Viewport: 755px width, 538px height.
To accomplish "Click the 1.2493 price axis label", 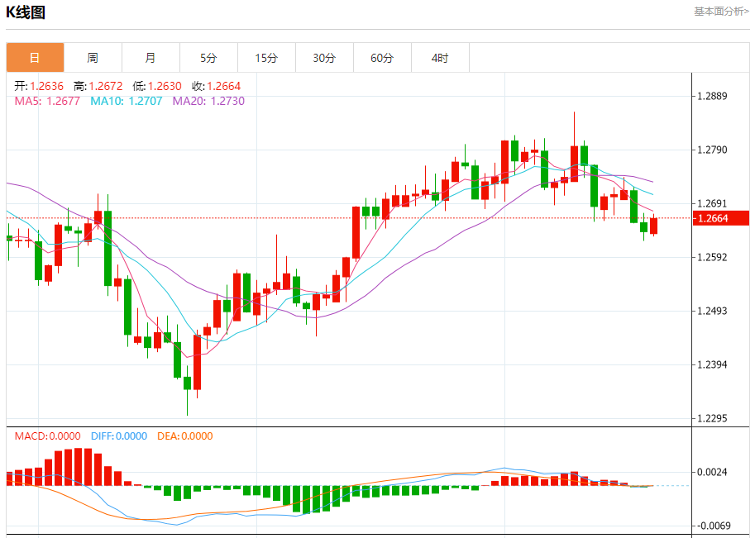I will pos(712,311).
